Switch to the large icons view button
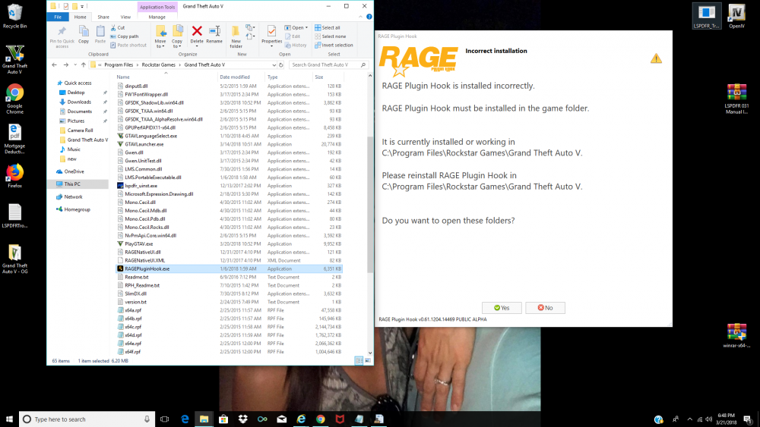 367,361
